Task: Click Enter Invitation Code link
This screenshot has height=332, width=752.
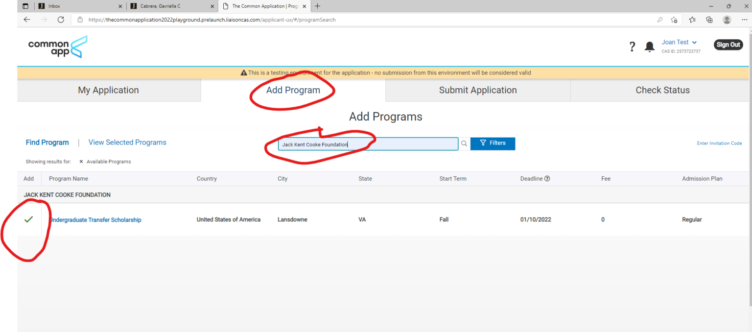Action: pyautogui.click(x=719, y=143)
